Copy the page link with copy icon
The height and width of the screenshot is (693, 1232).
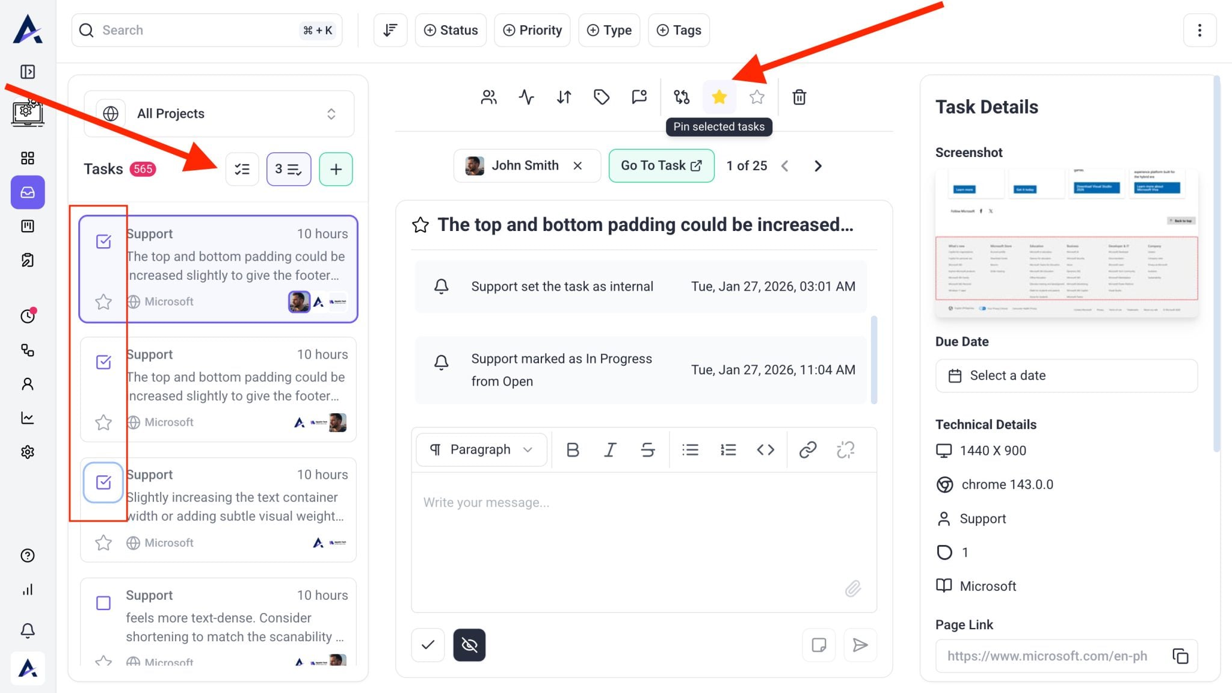coord(1180,656)
